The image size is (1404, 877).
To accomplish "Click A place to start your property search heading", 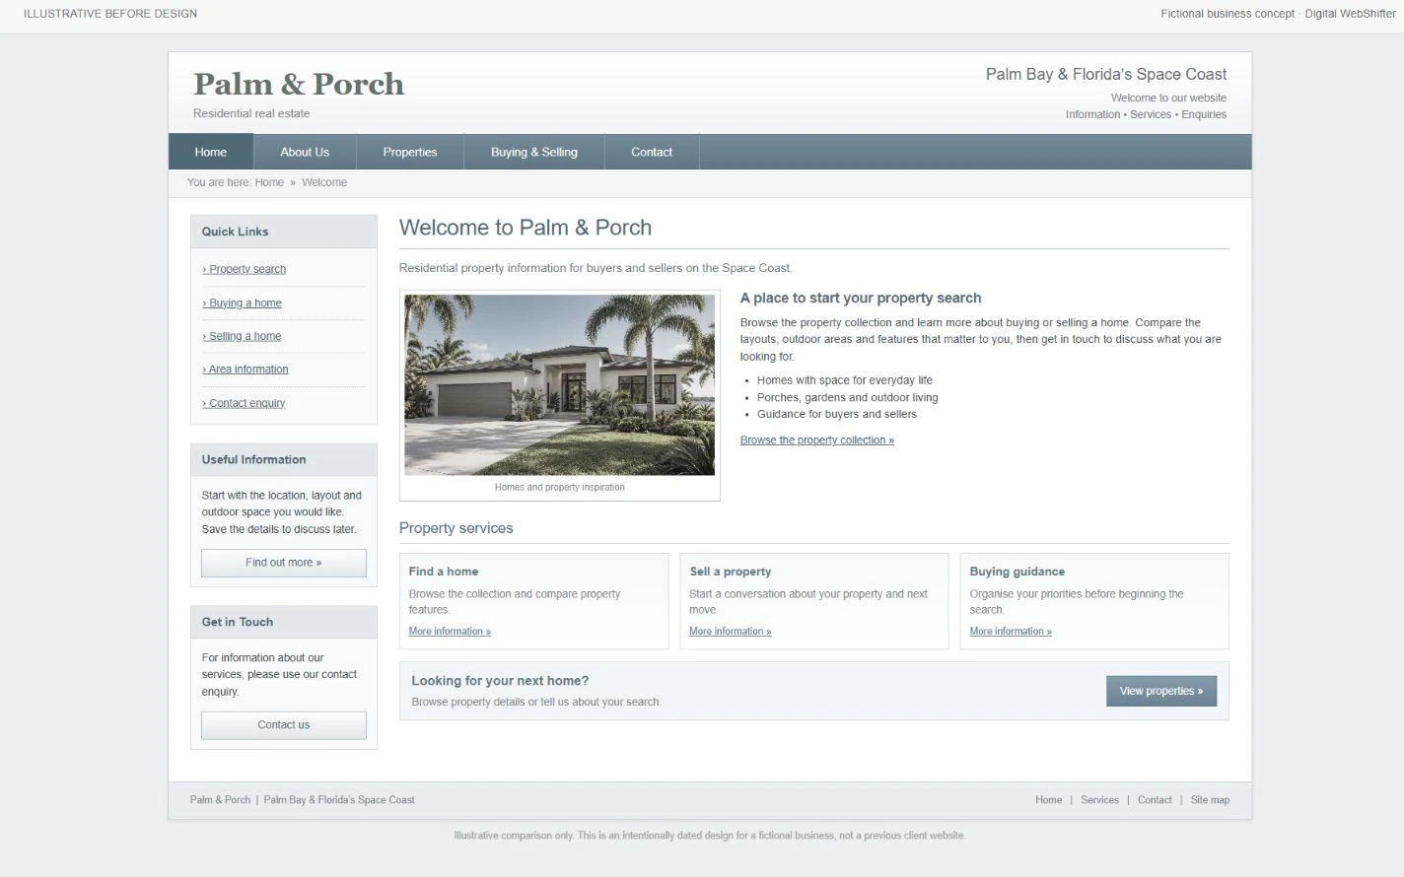I will point(861,298).
